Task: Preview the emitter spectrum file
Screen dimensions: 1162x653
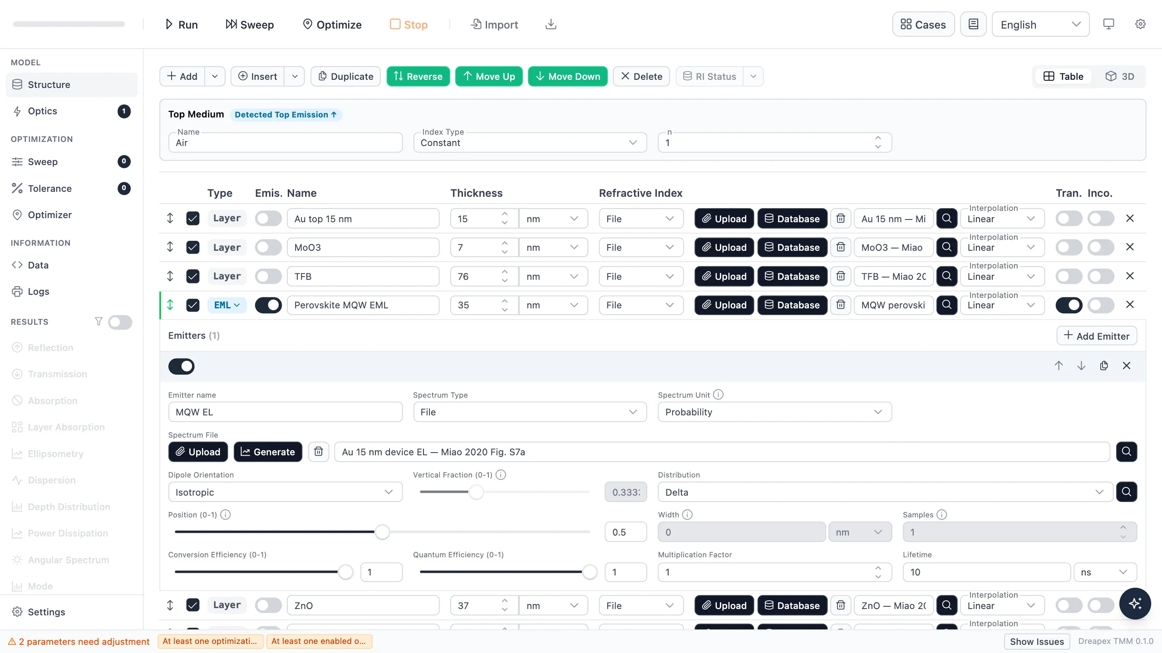Action: [x=1126, y=452]
